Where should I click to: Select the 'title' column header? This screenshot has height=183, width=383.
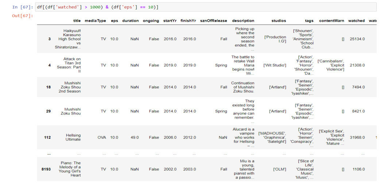[77, 21]
